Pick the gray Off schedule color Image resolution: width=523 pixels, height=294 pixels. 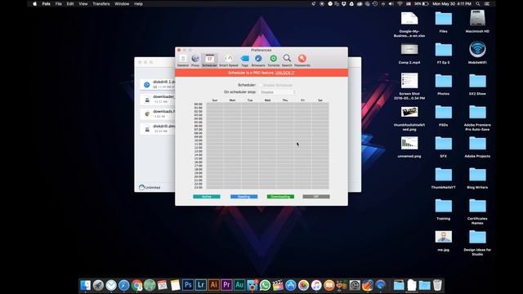(316, 197)
